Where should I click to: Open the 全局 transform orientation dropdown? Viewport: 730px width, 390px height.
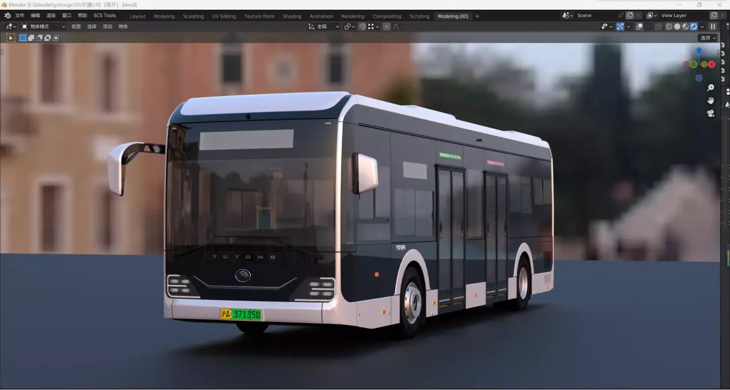point(324,27)
